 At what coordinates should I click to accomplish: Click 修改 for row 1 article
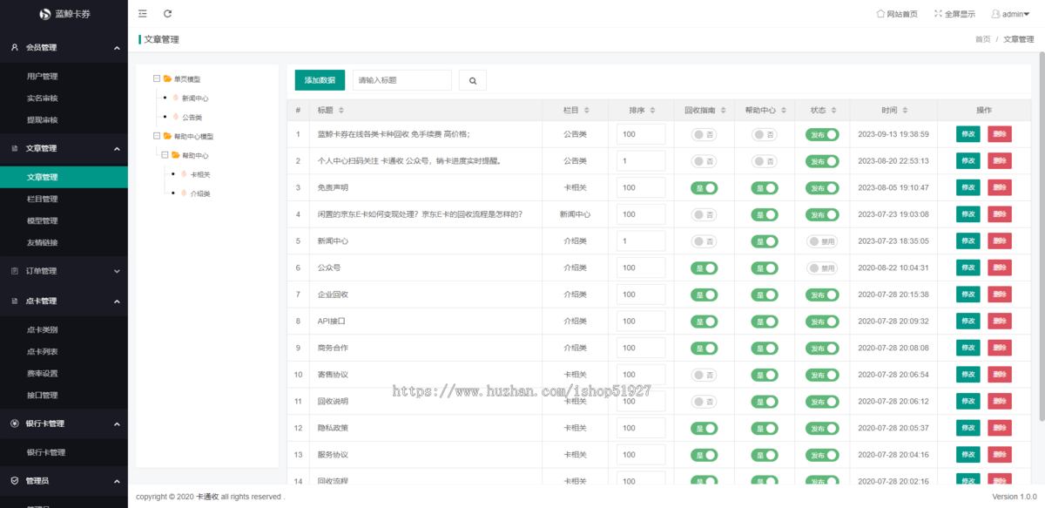coord(967,134)
